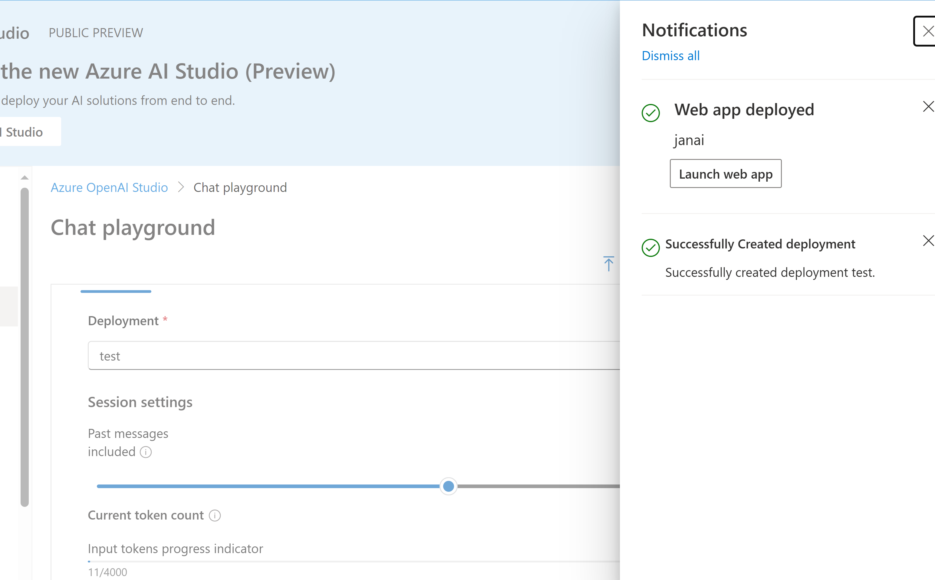The image size is (935, 580).
Task: Click the PUBLIC PREVIEW label
Action: click(96, 33)
